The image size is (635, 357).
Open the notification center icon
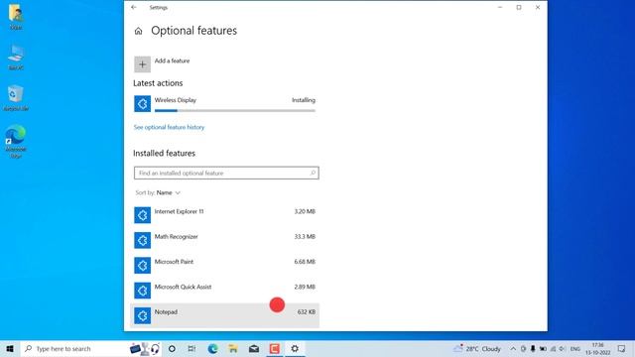point(622,348)
